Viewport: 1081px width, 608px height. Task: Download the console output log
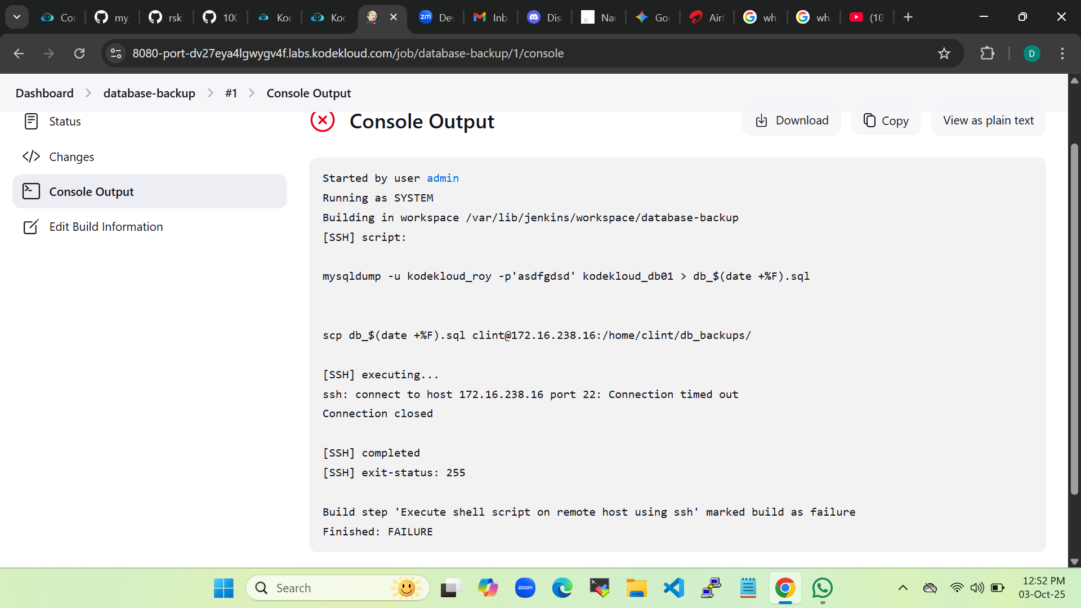click(x=792, y=120)
